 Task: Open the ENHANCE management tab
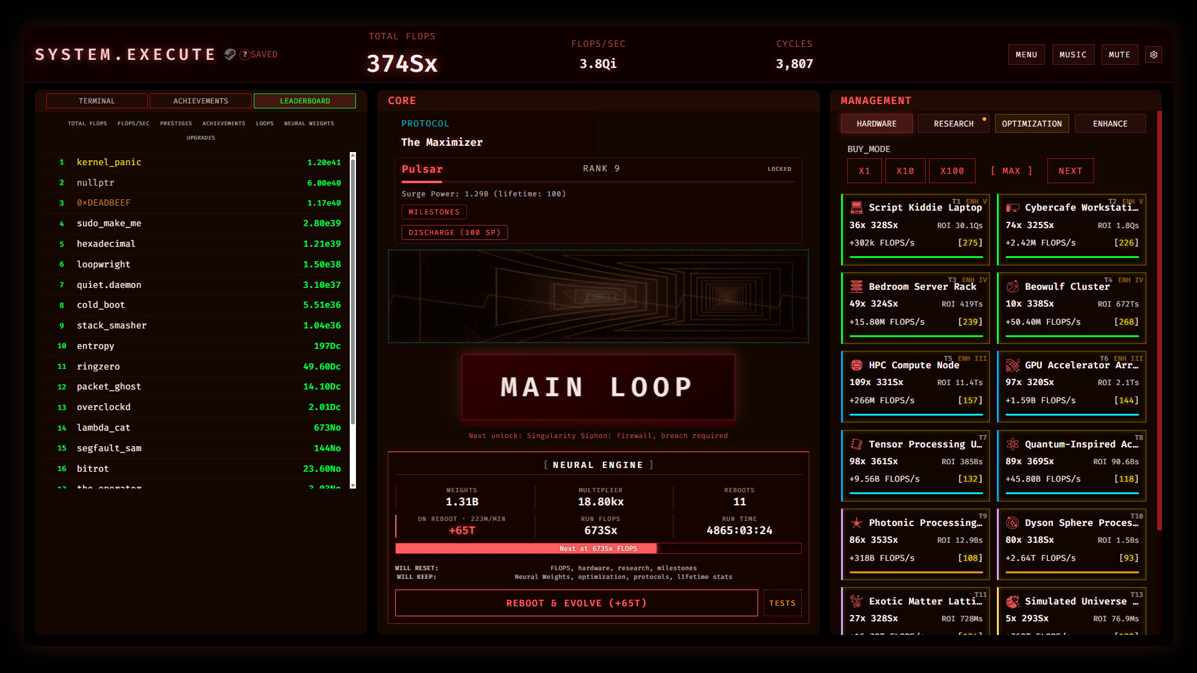coord(1110,123)
